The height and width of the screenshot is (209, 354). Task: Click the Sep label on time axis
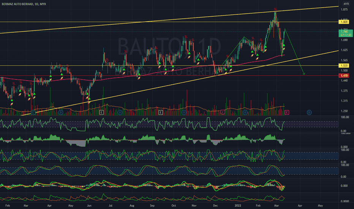click(x=152, y=206)
